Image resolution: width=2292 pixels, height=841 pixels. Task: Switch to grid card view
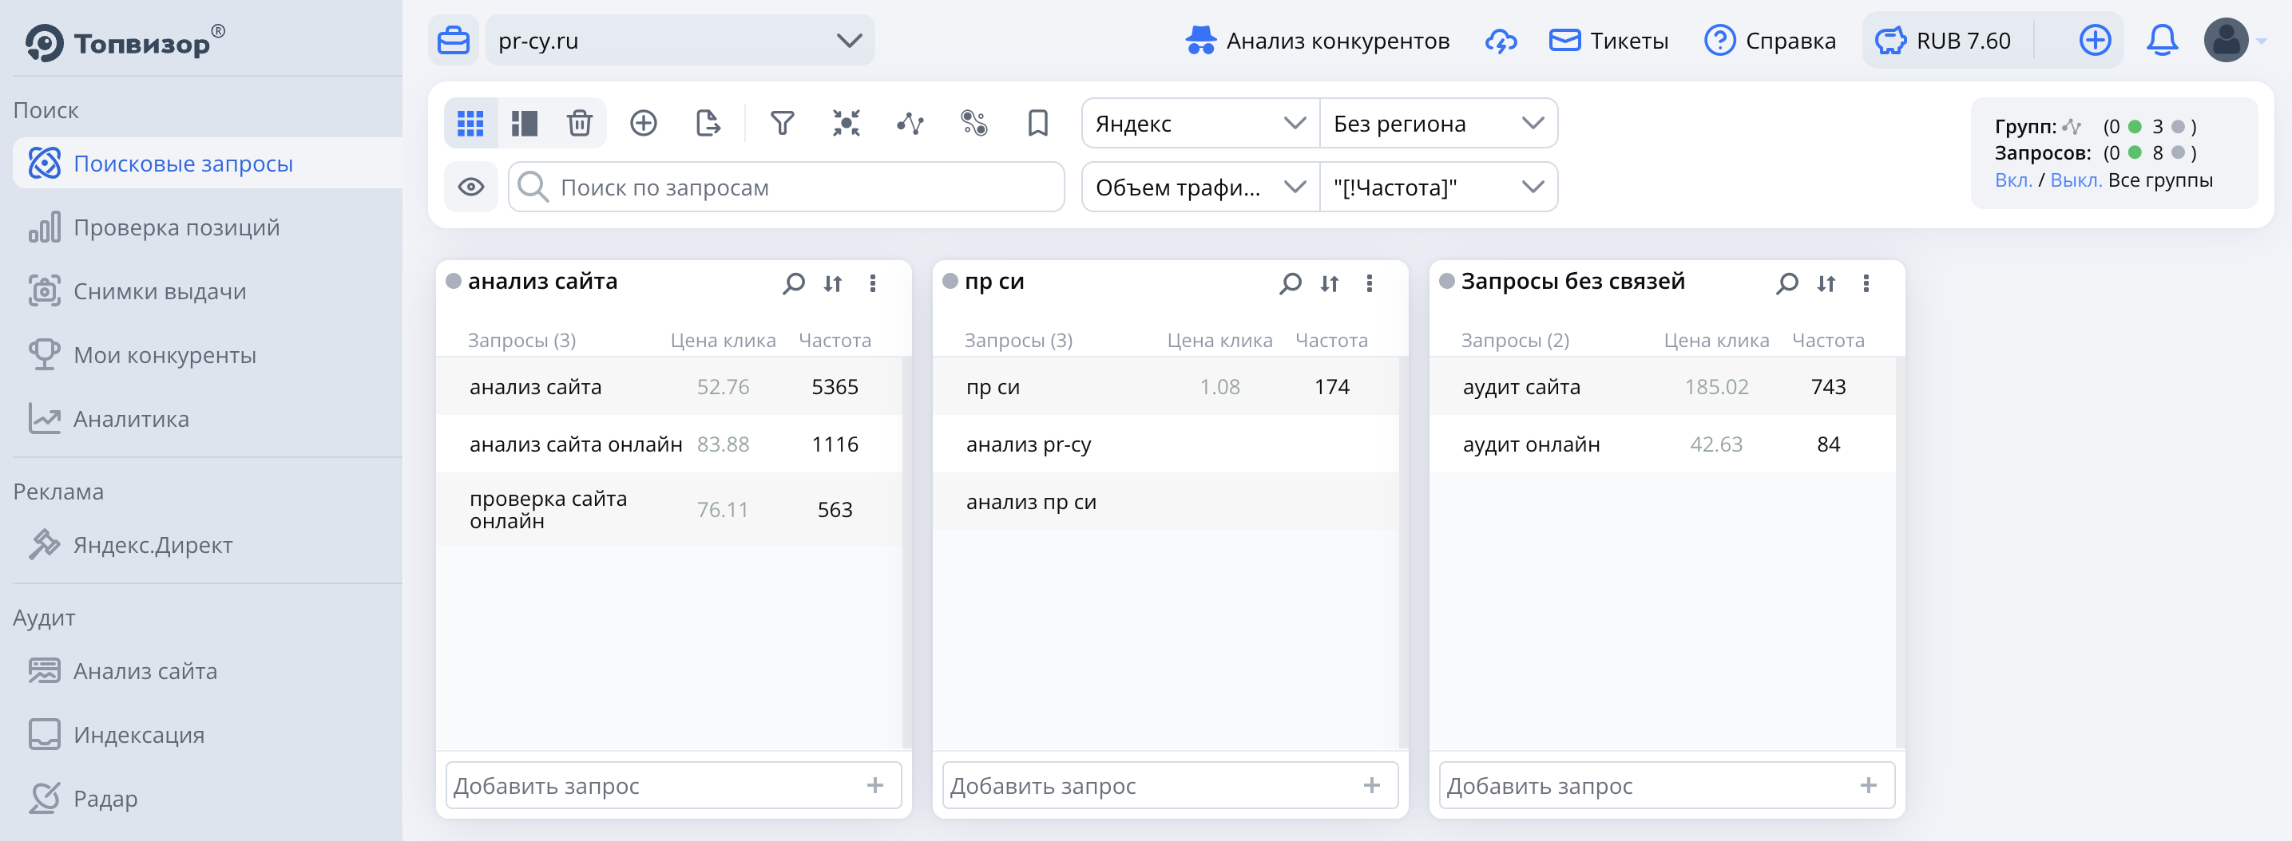click(x=470, y=123)
